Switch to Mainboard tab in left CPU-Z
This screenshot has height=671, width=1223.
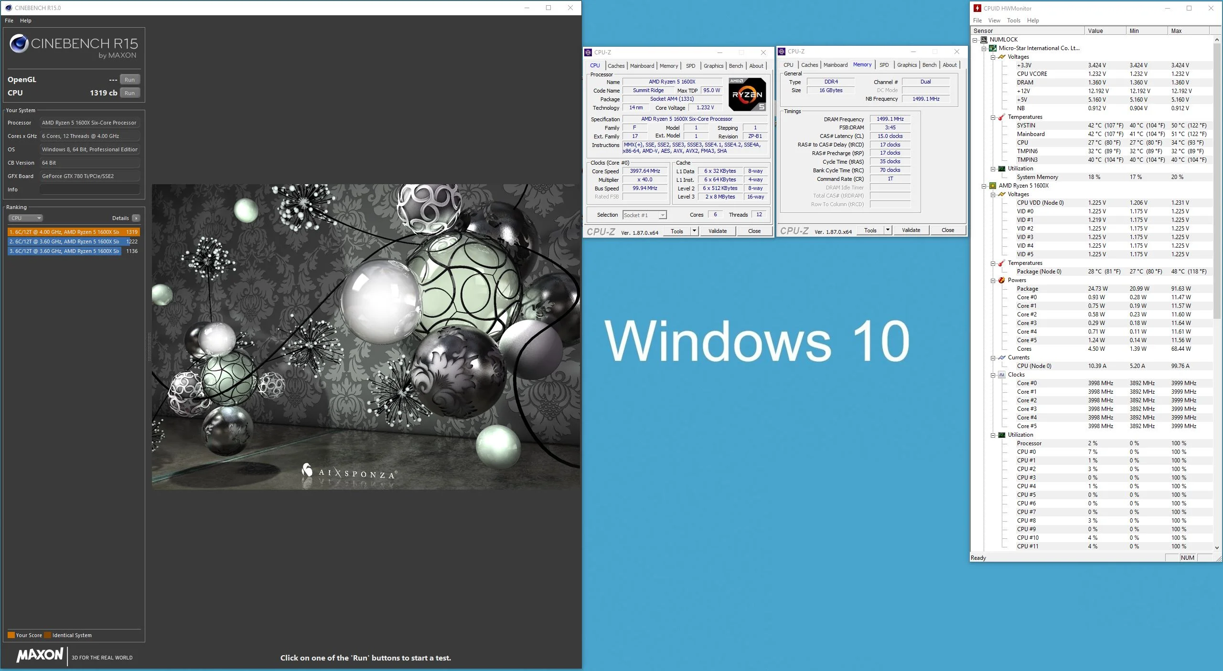coord(642,66)
